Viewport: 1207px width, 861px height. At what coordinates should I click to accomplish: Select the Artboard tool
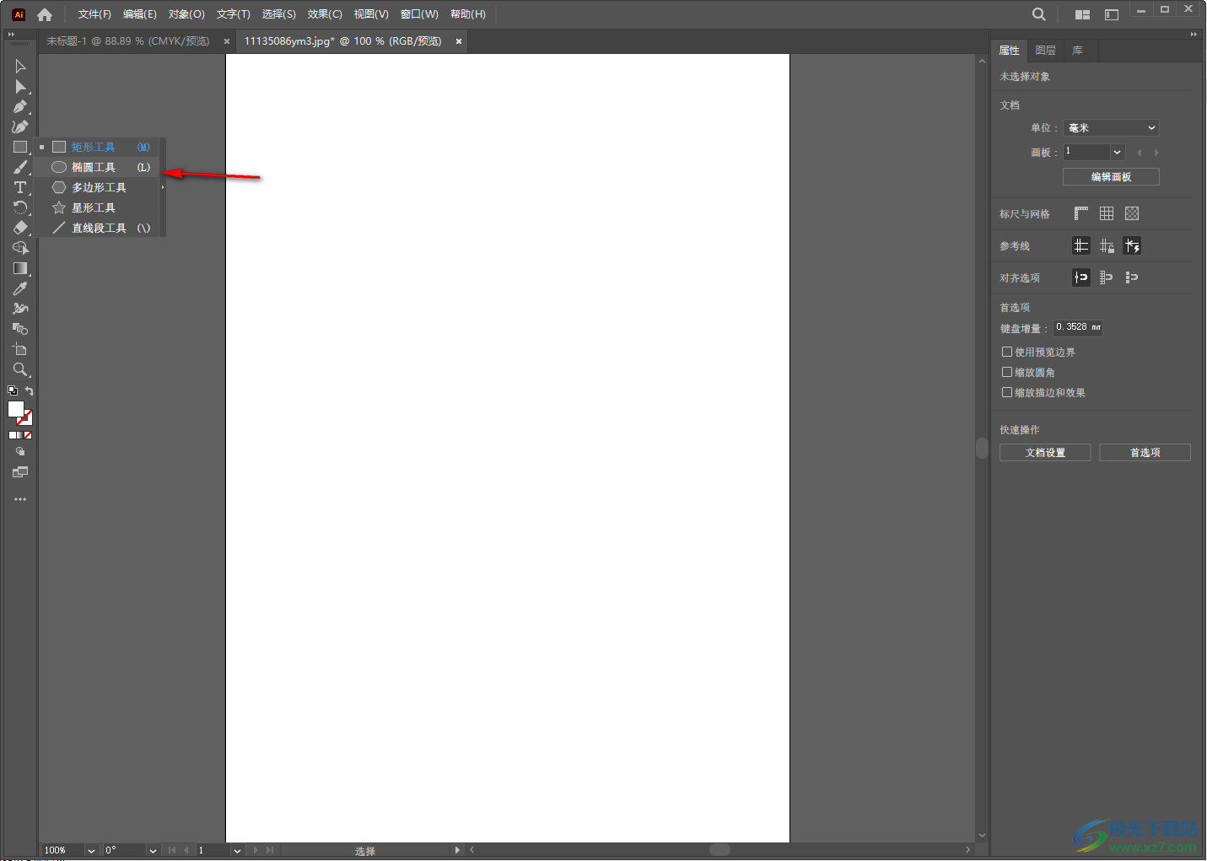tap(20, 349)
